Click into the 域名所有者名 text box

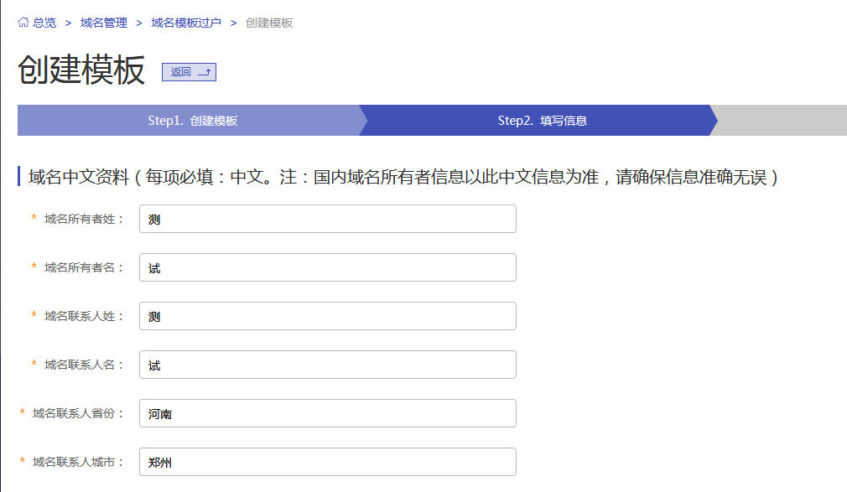pyautogui.click(x=327, y=267)
